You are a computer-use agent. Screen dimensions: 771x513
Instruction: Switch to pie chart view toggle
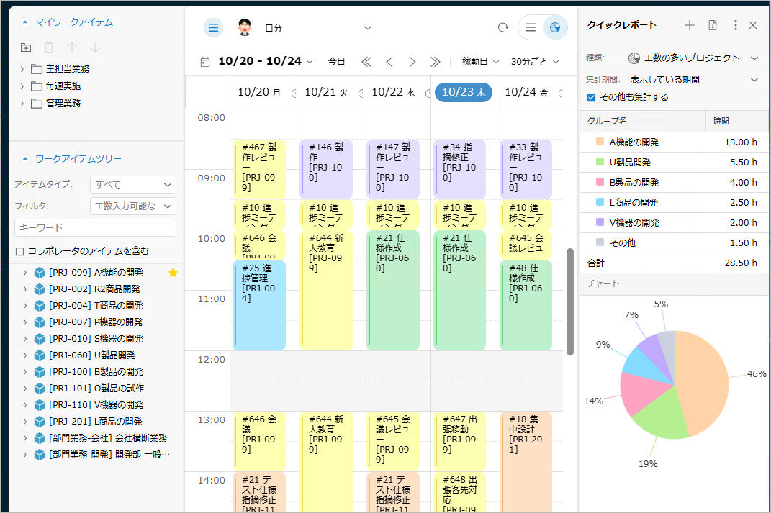tap(554, 28)
